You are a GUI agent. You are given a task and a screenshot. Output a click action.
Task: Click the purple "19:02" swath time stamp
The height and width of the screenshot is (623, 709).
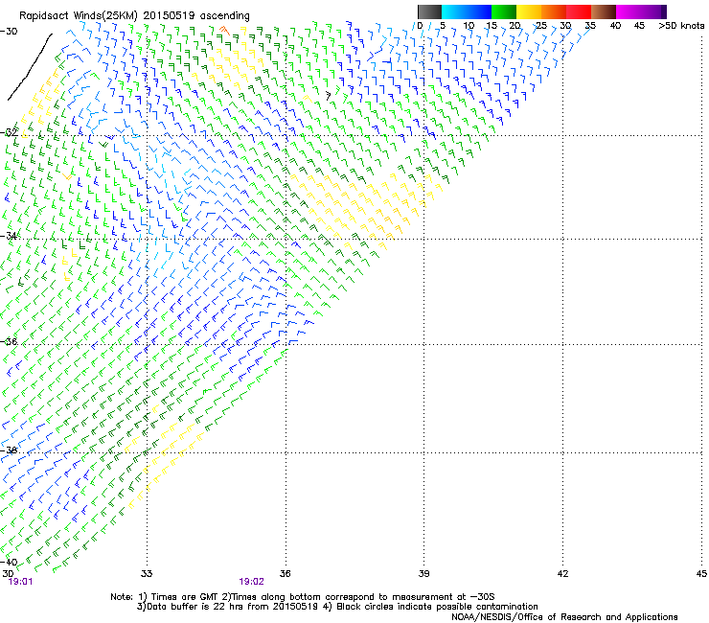pos(251,582)
